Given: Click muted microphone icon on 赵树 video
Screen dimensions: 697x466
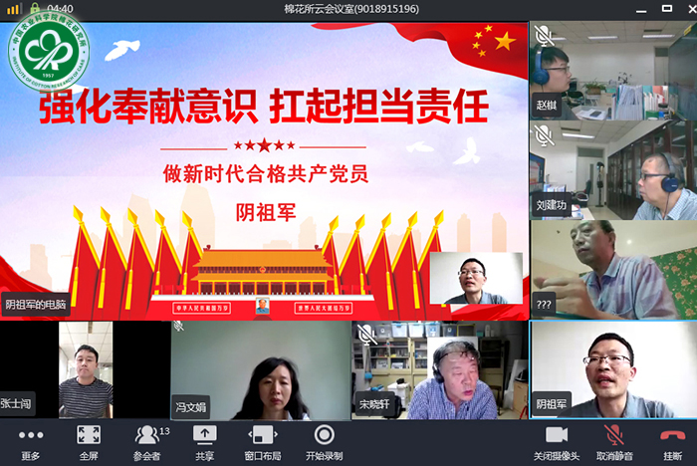Looking at the screenshot, I should [544, 36].
